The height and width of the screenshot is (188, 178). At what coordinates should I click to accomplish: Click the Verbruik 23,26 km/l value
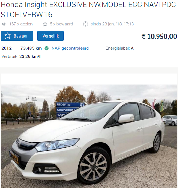click(x=30, y=56)
